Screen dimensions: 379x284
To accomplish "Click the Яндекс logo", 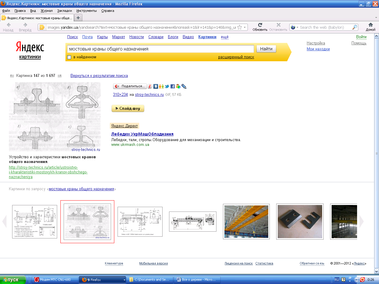I will pos(30,47).
